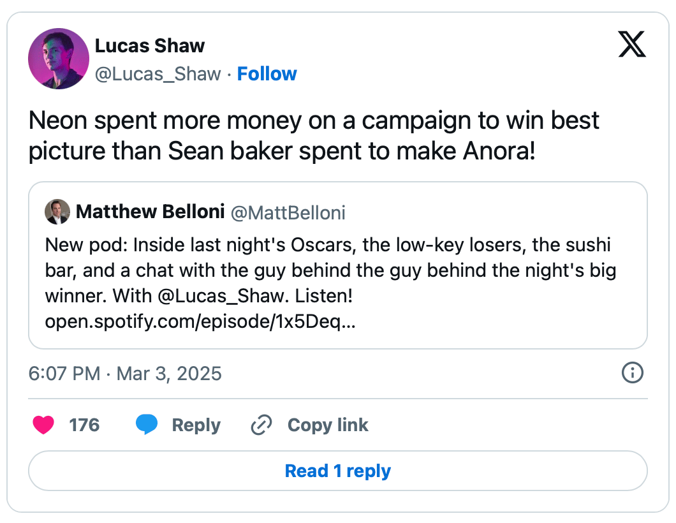Click the 176 likes count
676x523 pixels.
pyautogui.click(x=84, y=425)
